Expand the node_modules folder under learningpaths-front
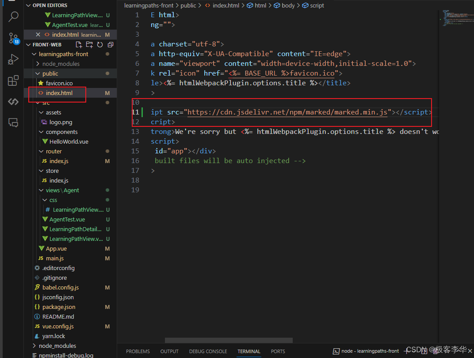474x358 pixels. tap(38, 64)
